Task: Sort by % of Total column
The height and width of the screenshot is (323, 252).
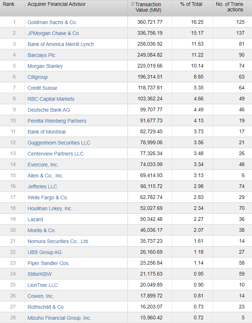Action: click(191, 4)
